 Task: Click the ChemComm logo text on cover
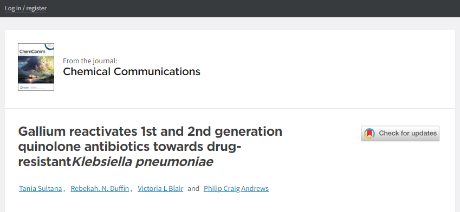[33, 51]
